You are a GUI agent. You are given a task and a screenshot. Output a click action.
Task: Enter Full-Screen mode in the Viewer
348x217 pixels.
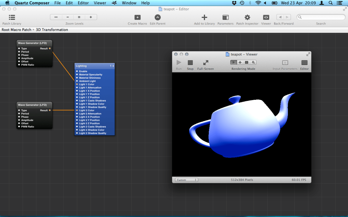(206, 63)
